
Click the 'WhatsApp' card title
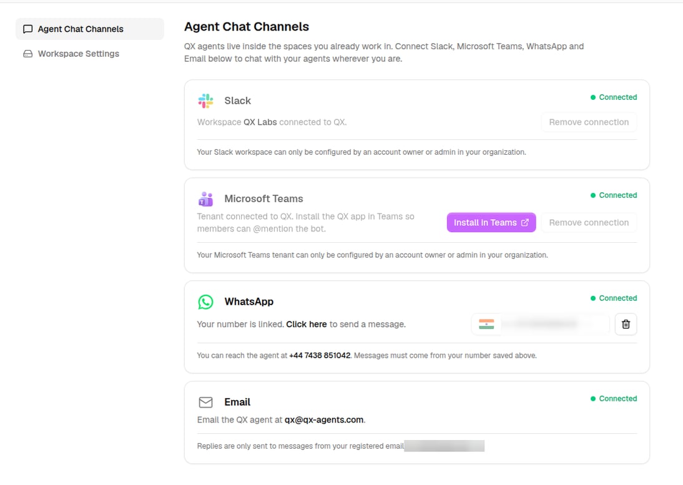point(248,301)
